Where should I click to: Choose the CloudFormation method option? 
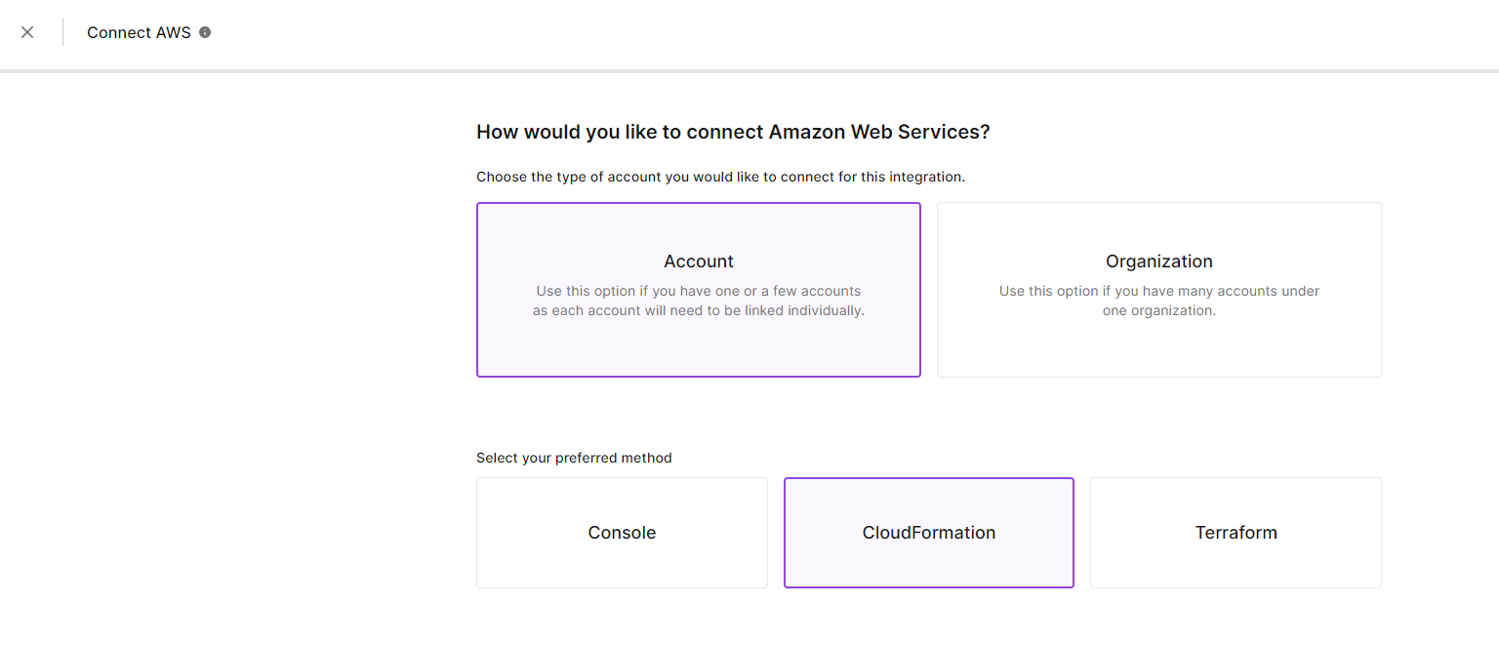click(x=929, y=533)
